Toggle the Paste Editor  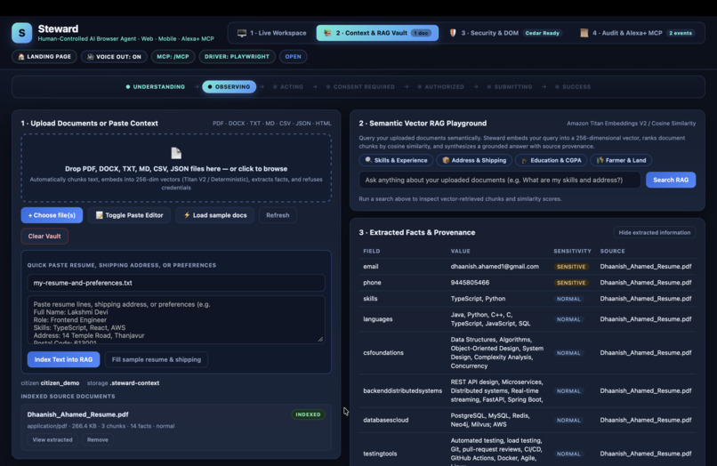coord(129,215)
